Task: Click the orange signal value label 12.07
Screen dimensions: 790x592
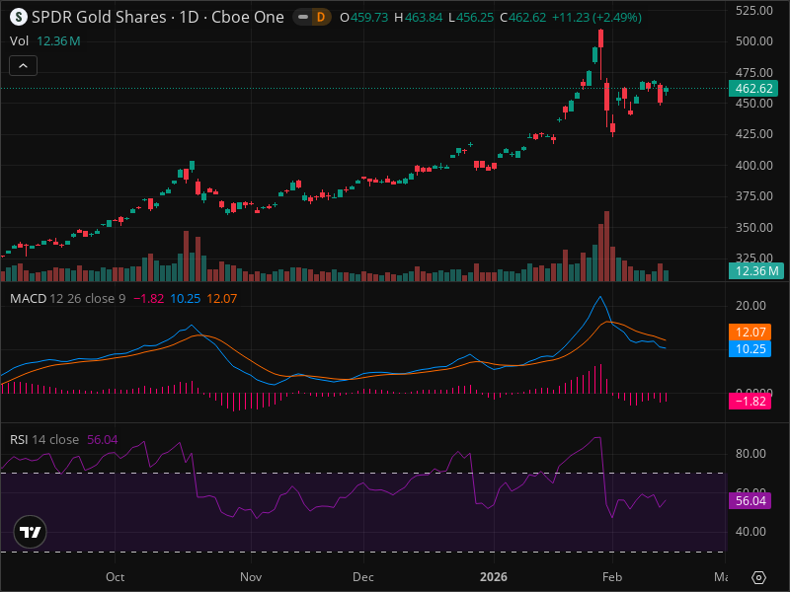Action: coord(750,332)
